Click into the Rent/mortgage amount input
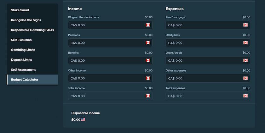Viewport: 265px width, 133px height. pyautogui.click(x=203, y=25)
